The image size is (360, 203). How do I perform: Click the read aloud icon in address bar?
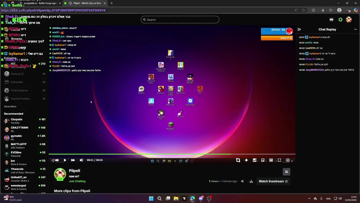tap(296, 10)
